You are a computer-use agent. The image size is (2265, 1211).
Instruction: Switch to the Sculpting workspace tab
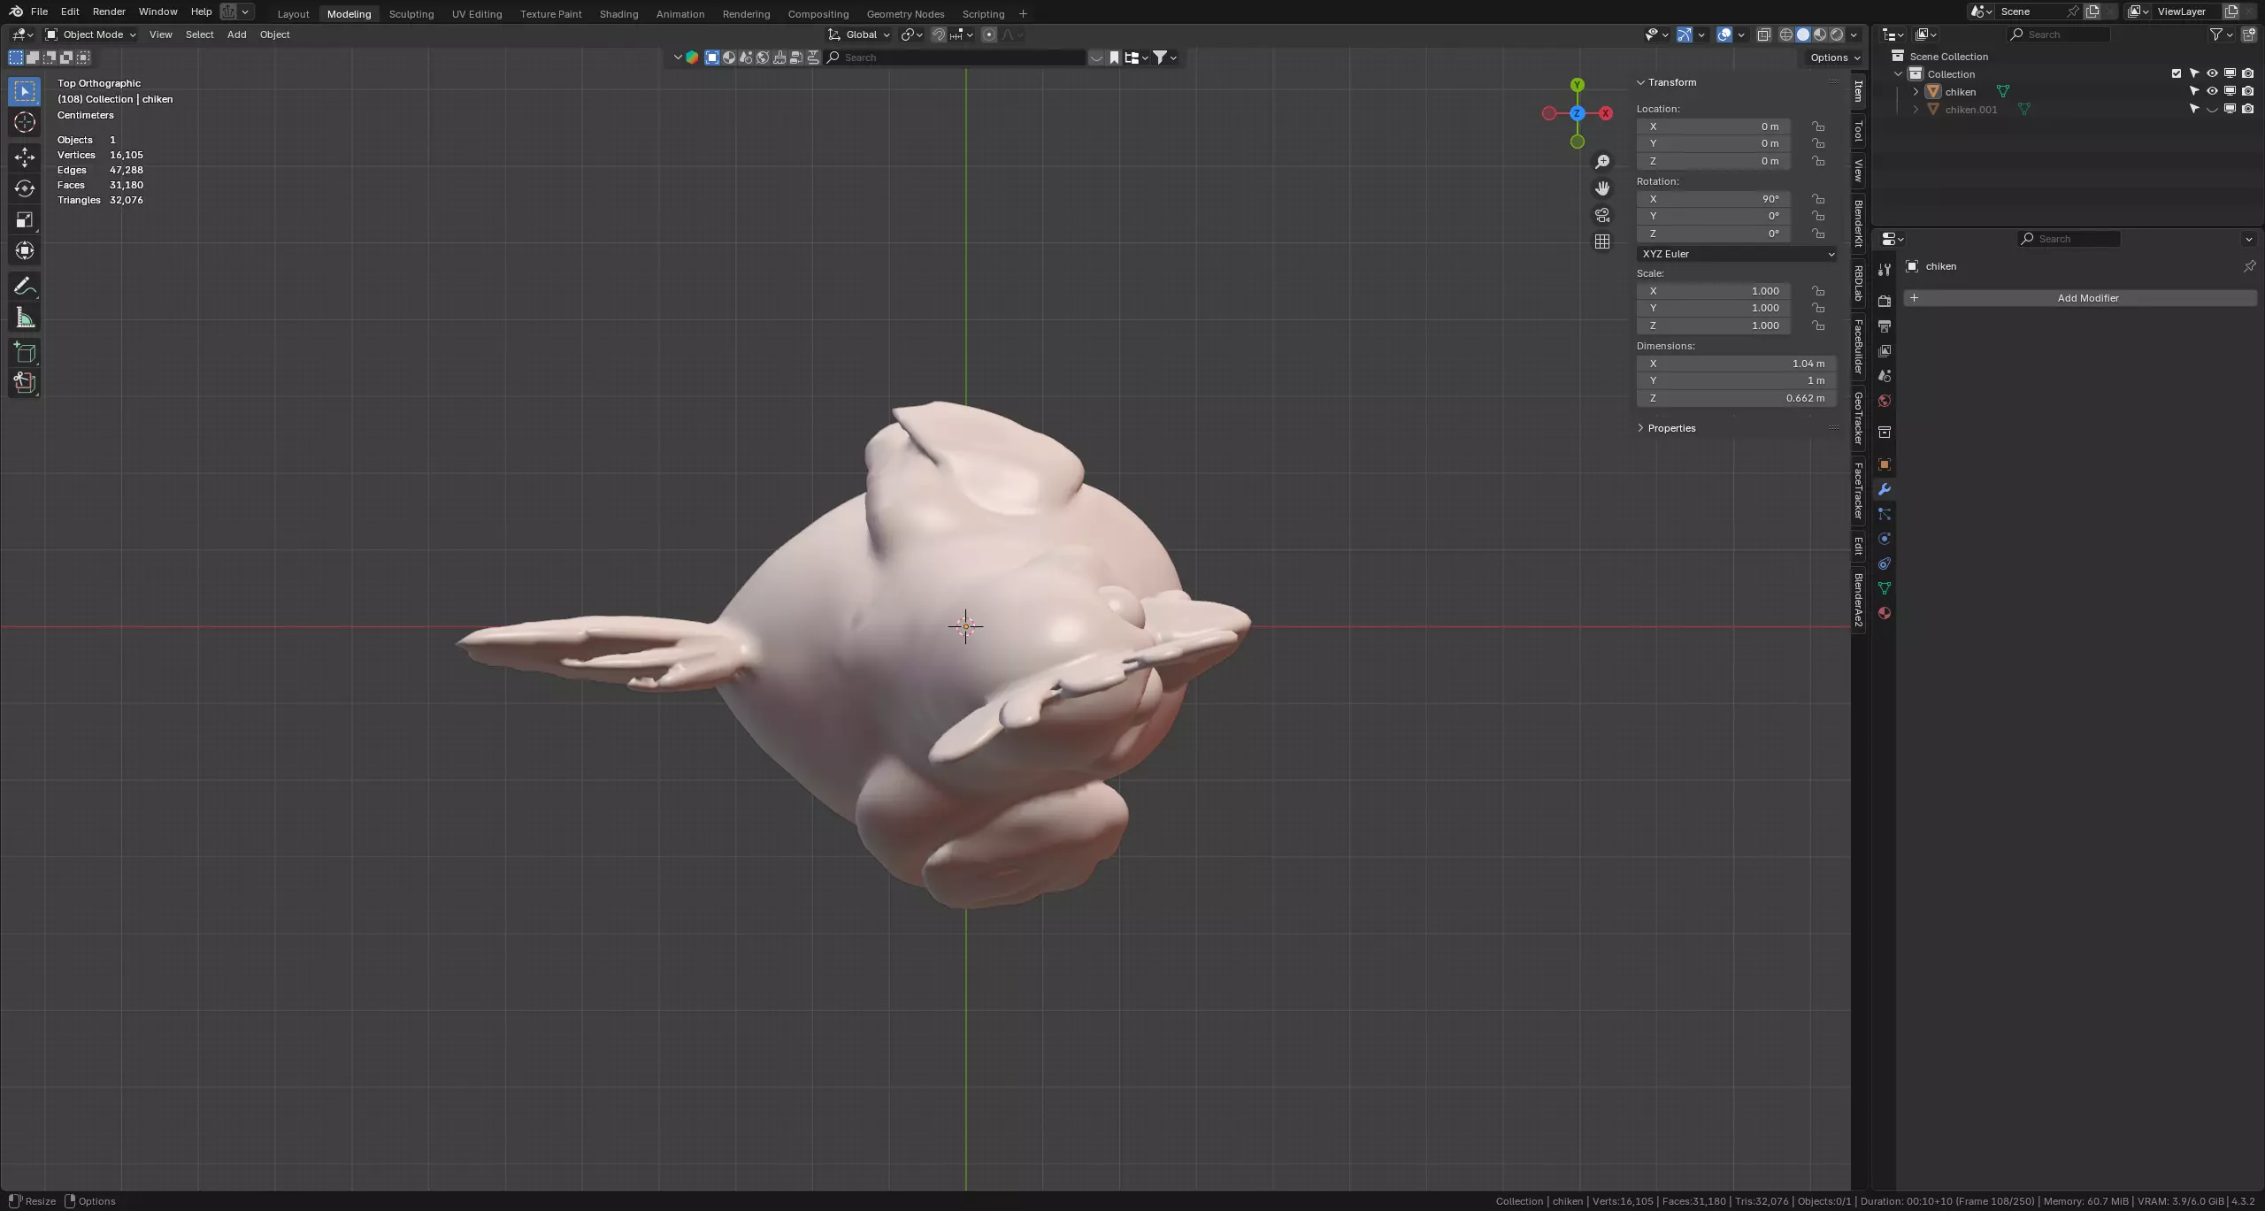411,13
